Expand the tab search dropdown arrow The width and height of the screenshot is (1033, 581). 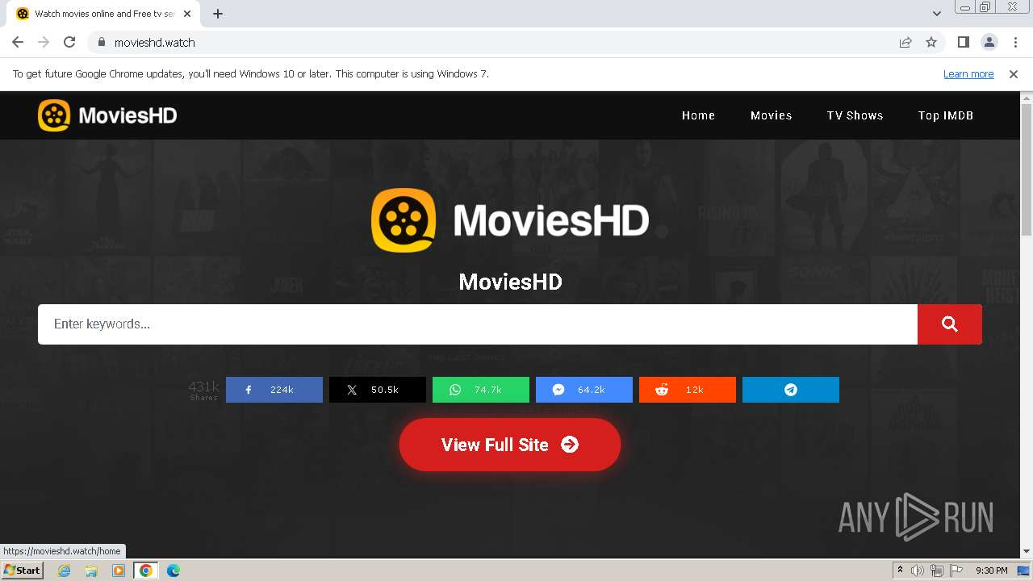(937, 14)
